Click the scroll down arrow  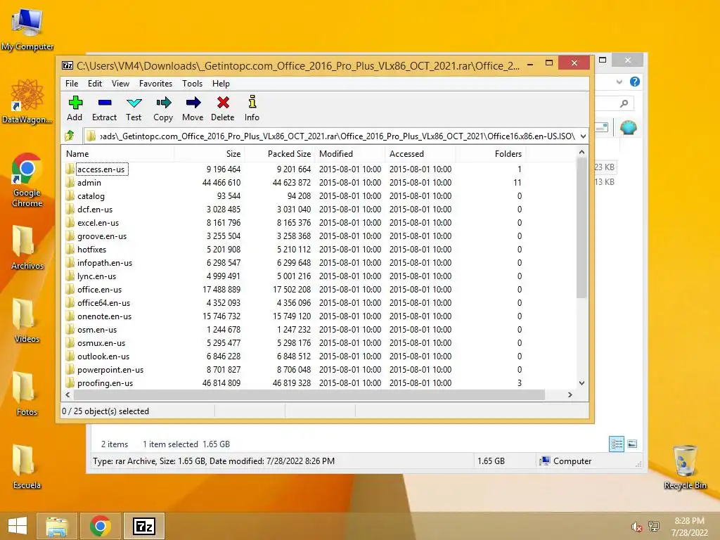click(x=581, y=383)
